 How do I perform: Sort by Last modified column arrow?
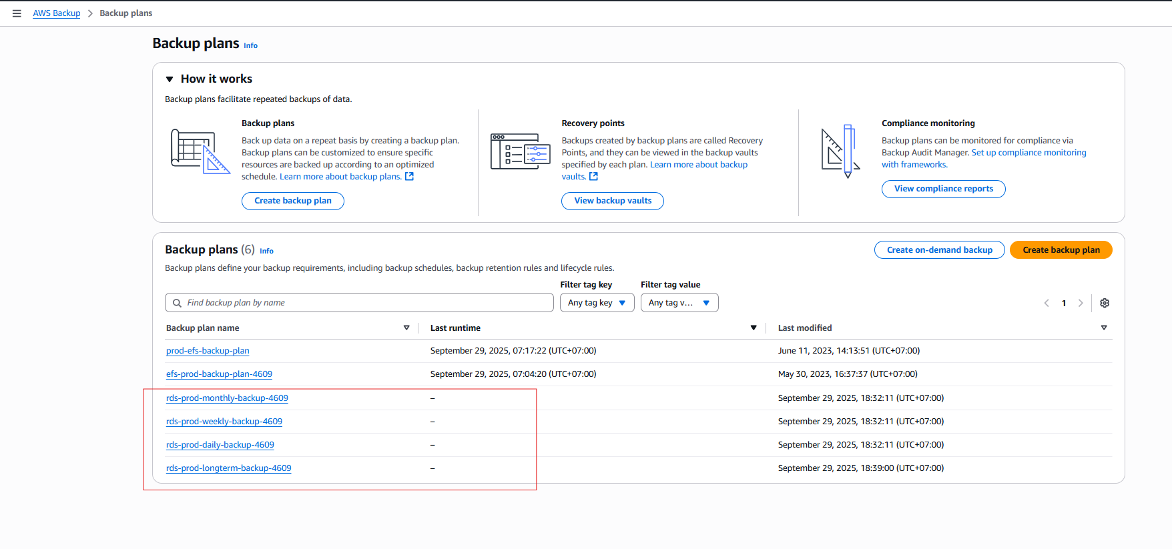(1104, 328)
